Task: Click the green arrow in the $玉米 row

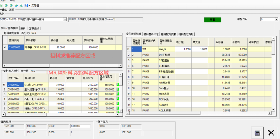Action: coord(118,85)
